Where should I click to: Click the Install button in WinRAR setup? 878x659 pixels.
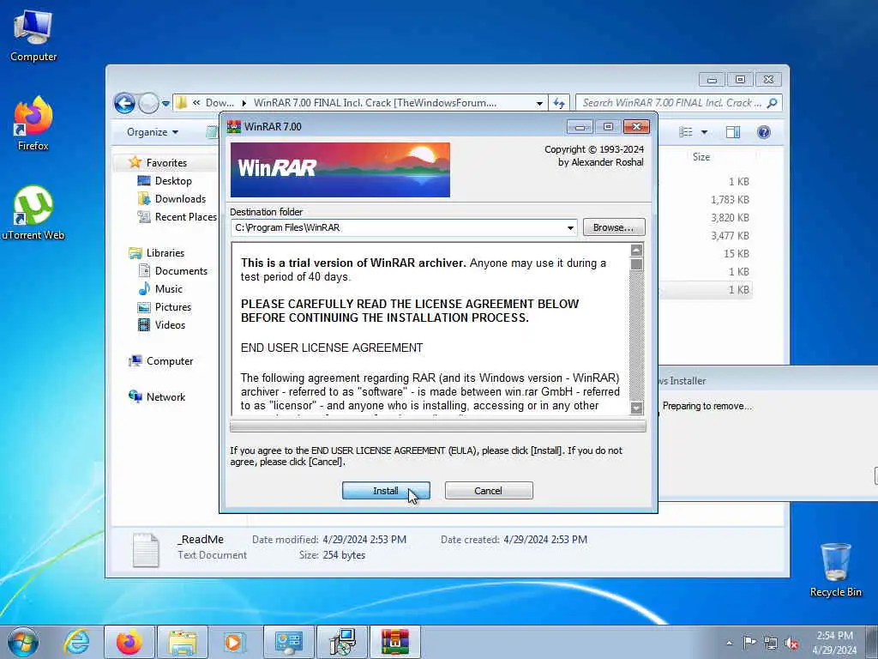(386, 490)
